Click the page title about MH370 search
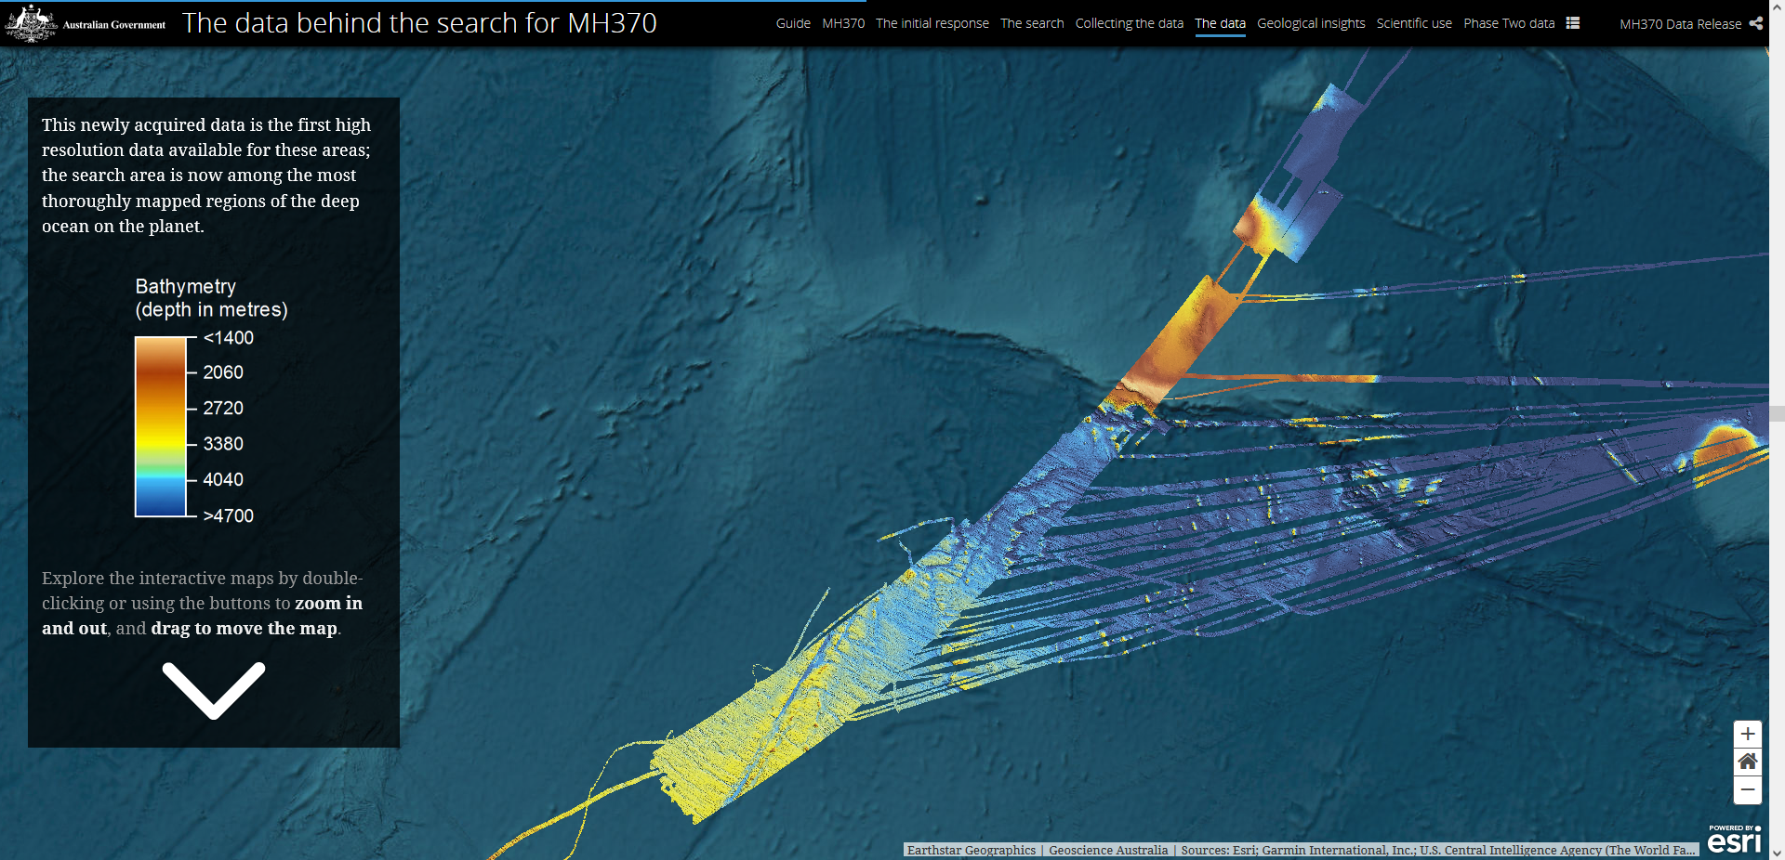The height and width of the screenshot is (860, 1785). coord(419,23)
